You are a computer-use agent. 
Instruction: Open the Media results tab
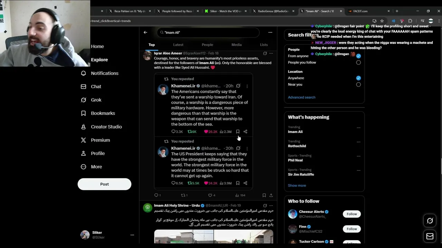coord(237,45)
